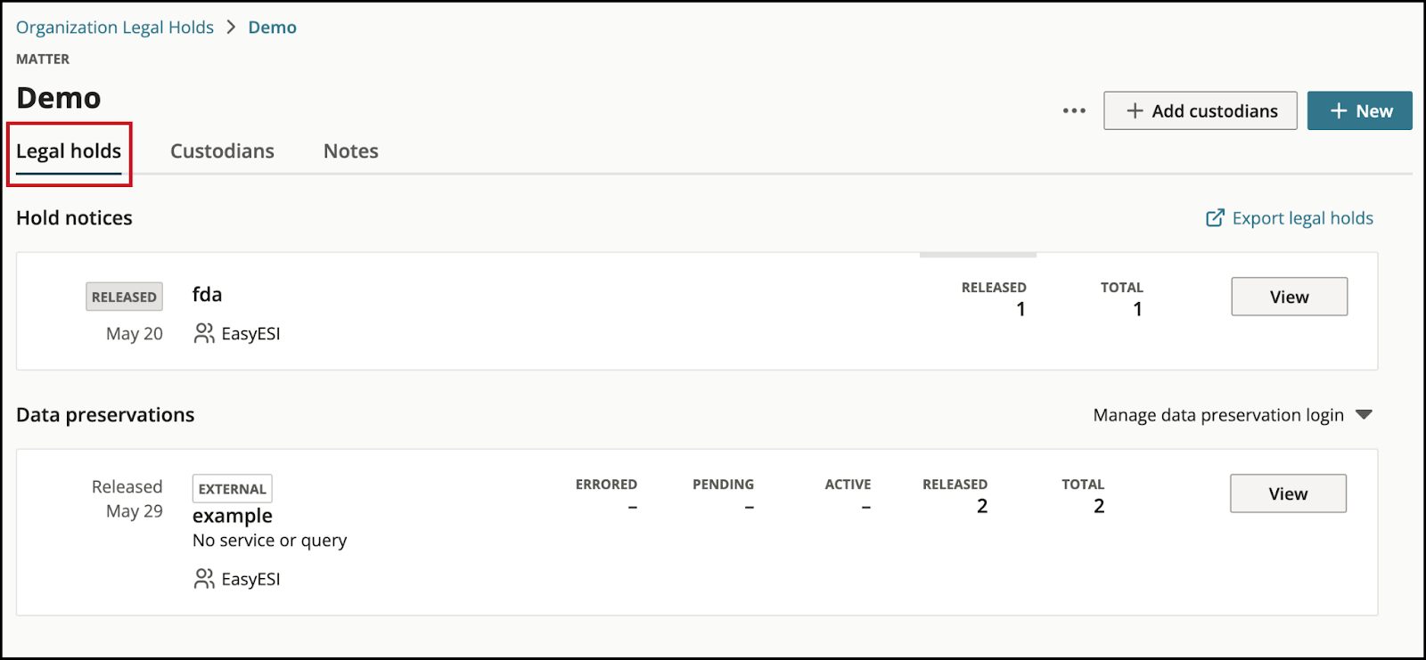Open the fda hold notice title

point(207,295)
